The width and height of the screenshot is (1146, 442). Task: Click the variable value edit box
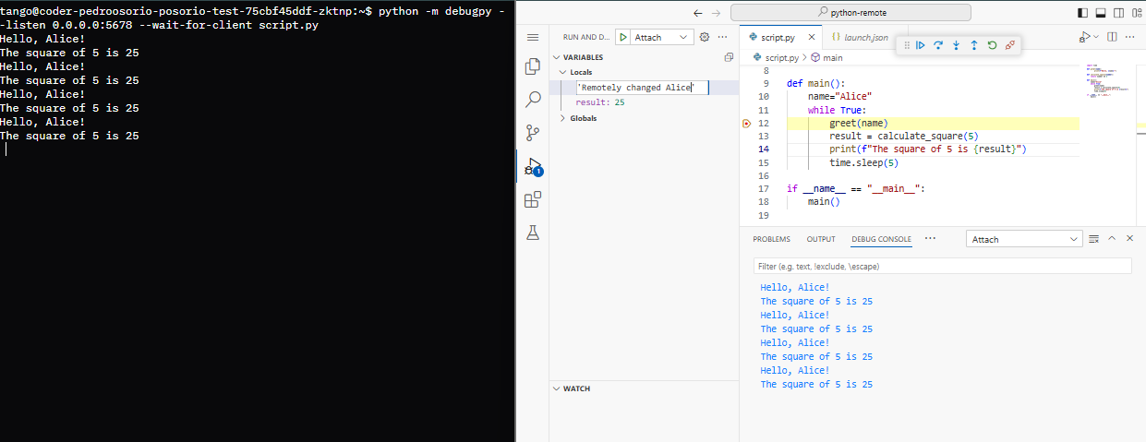[642, 88]
